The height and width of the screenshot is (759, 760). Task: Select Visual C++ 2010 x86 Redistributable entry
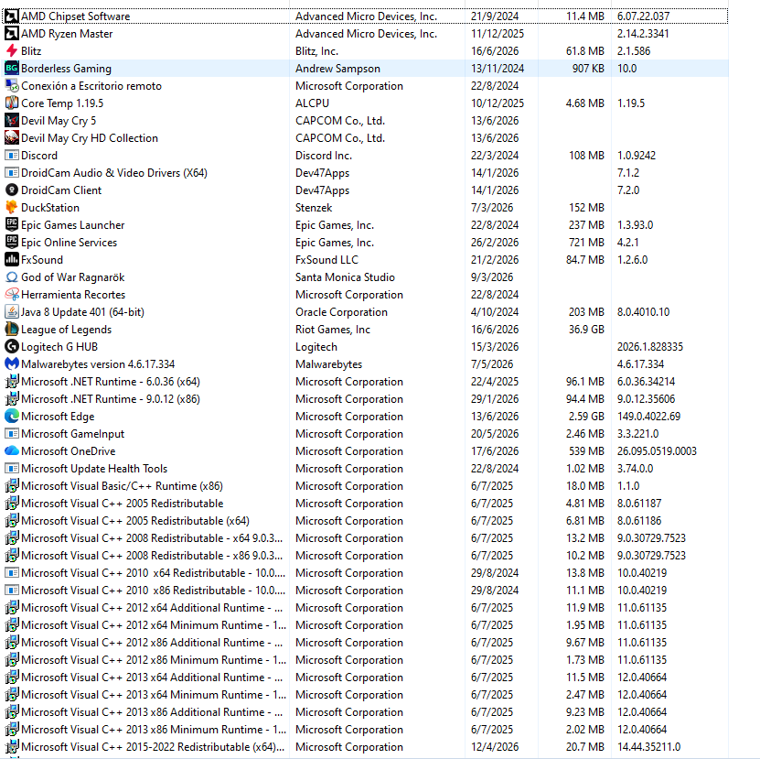pyautogui.click(x=366, y=591)
